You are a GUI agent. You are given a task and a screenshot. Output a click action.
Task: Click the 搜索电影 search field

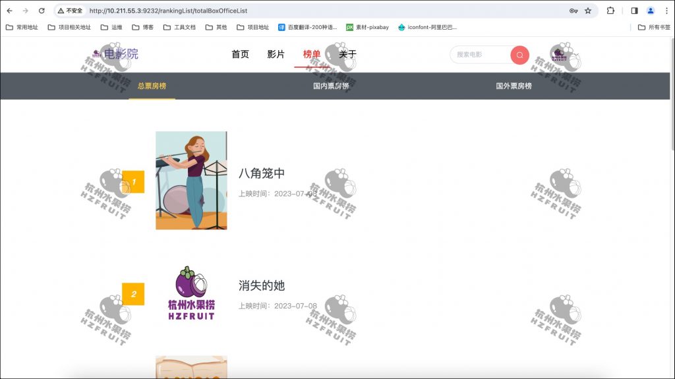click(481, 55)
